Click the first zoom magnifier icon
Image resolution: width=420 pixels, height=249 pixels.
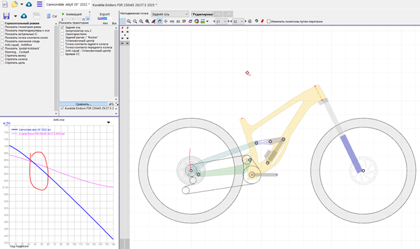click(x=129, y=21)
